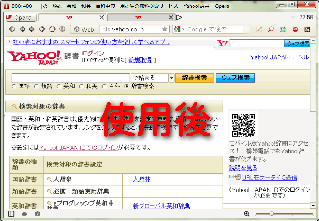Screen dimensions: 319x221
Task: Click the mail-to-phone icon
Action: coord(235,177)
